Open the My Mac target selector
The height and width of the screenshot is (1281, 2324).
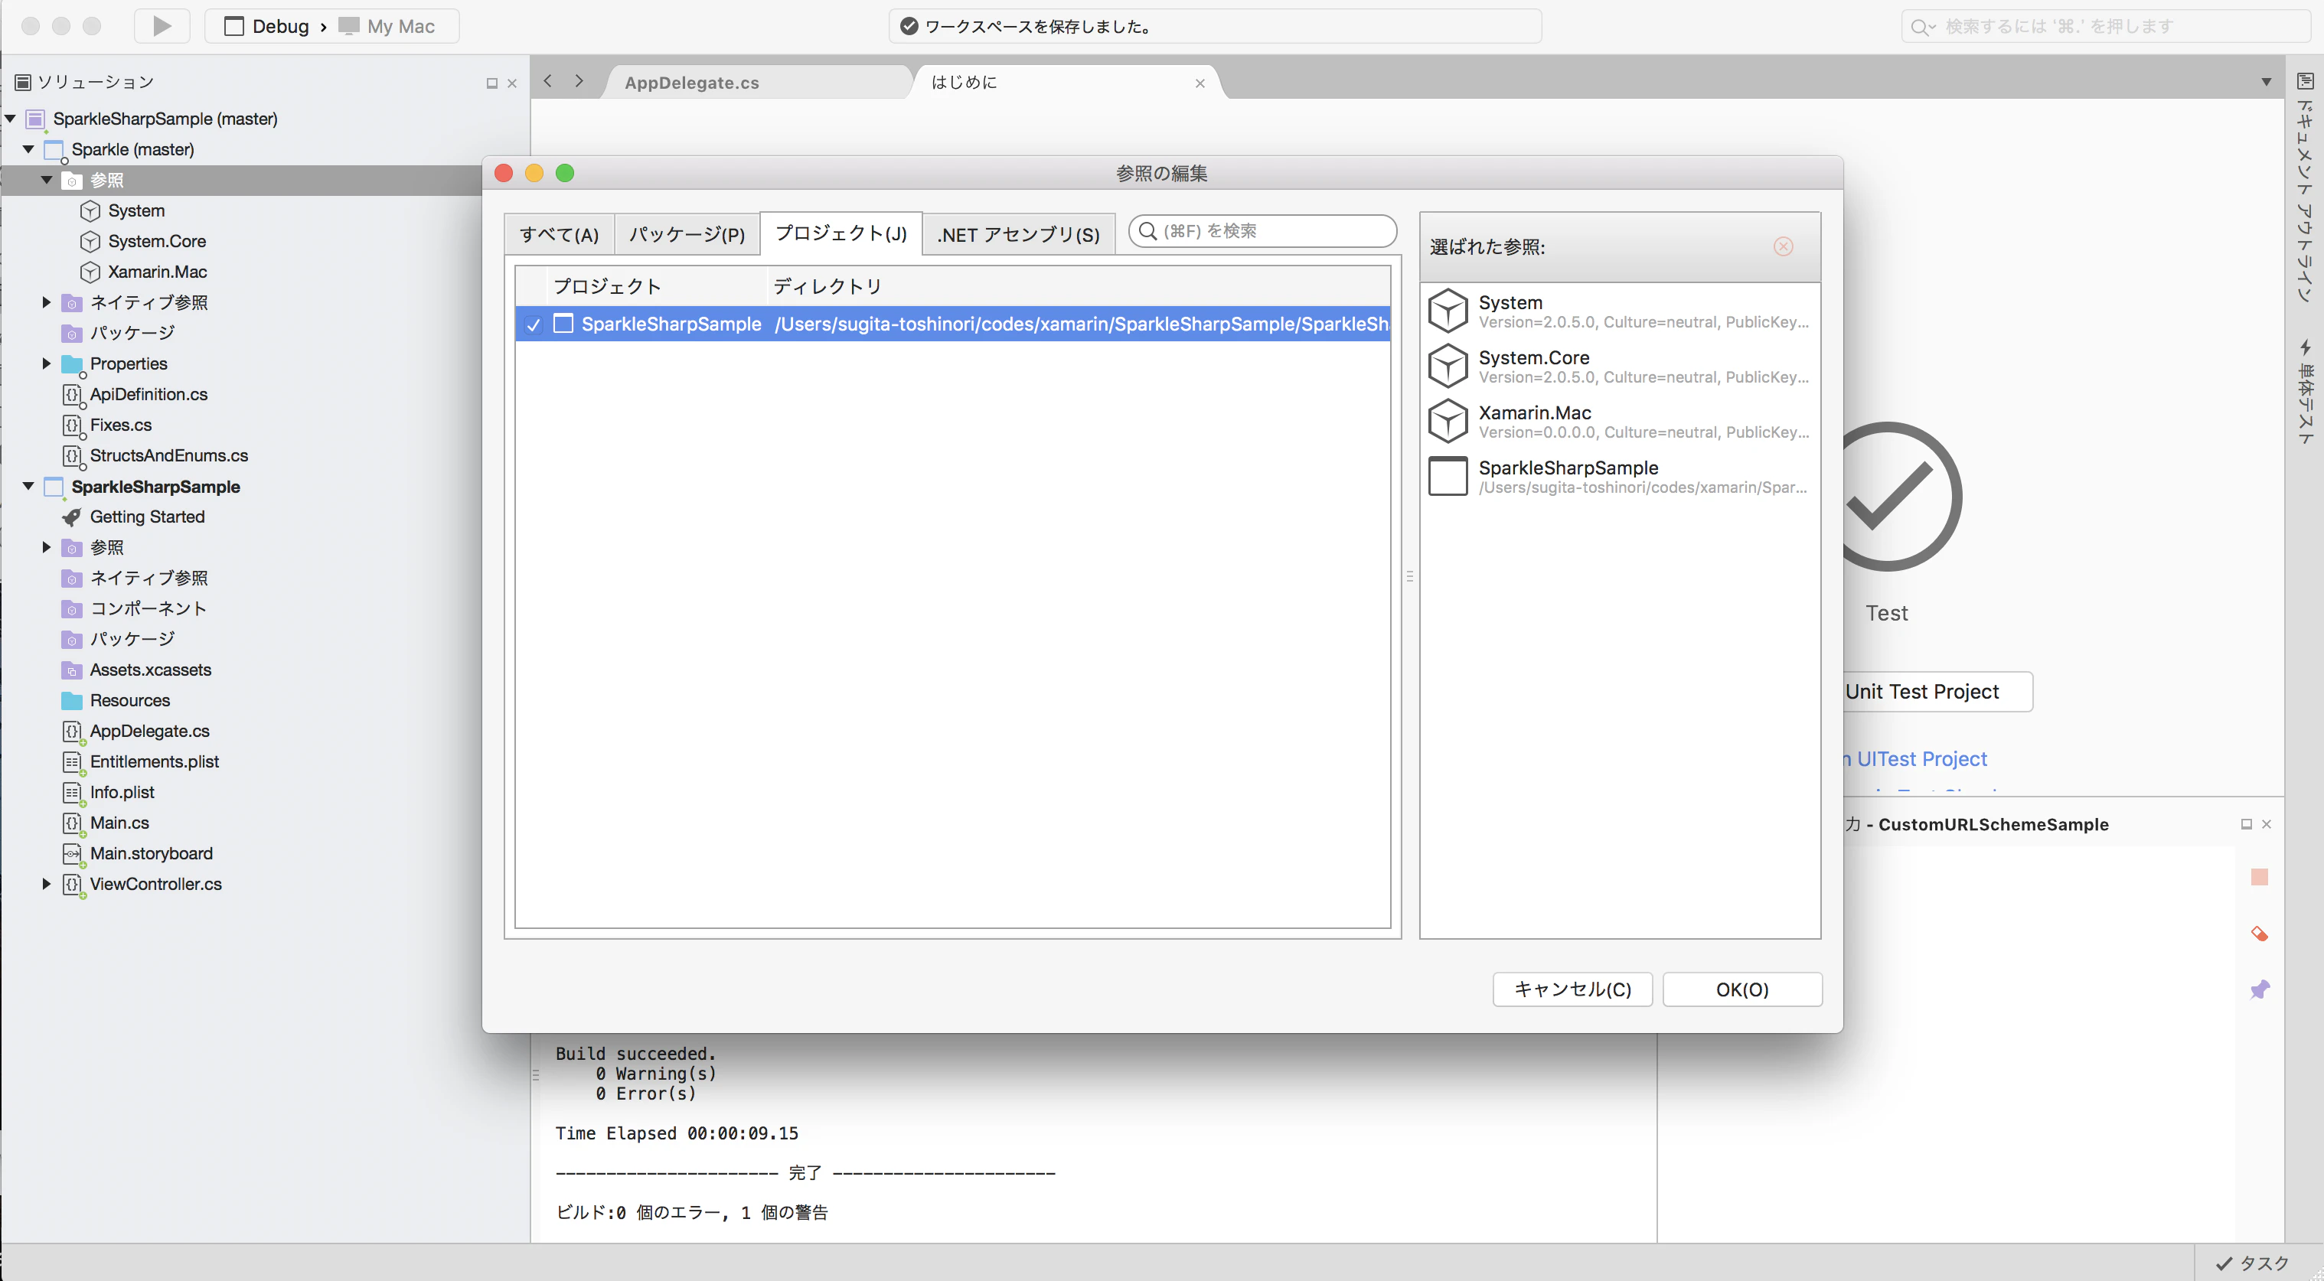click(388, 26)
